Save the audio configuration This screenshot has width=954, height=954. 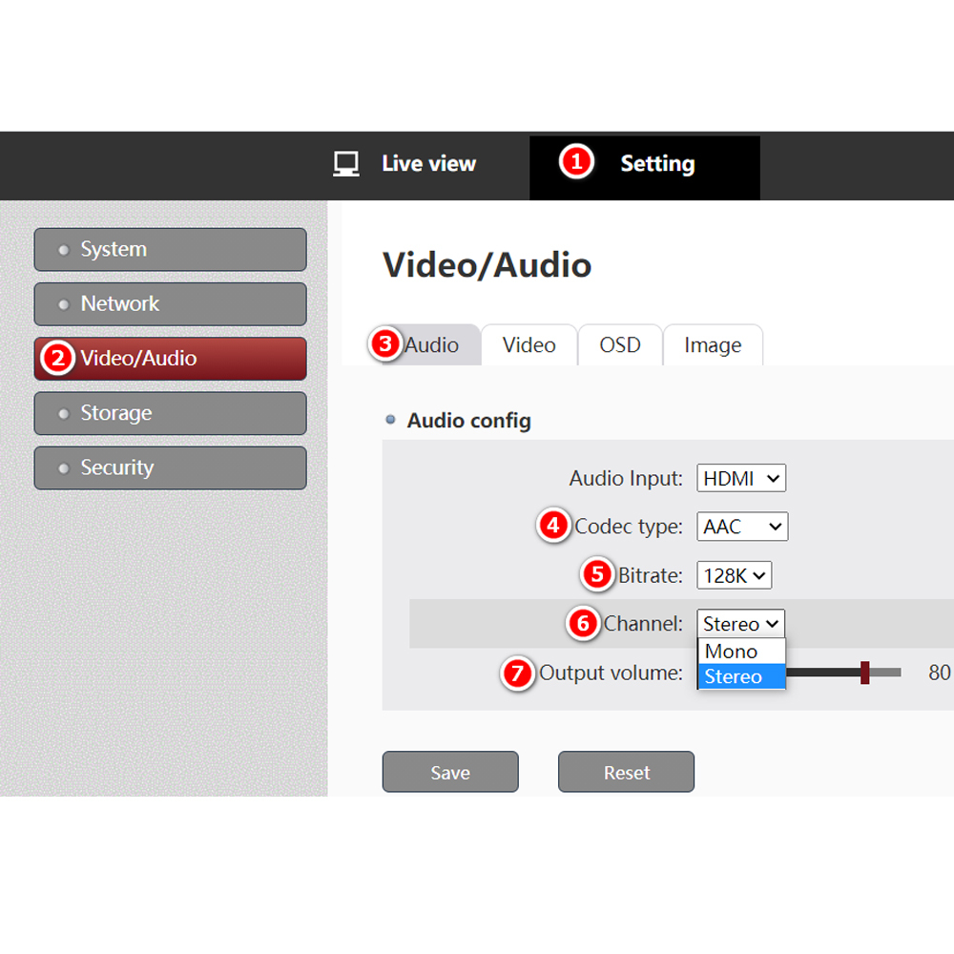tap(450, 772)
